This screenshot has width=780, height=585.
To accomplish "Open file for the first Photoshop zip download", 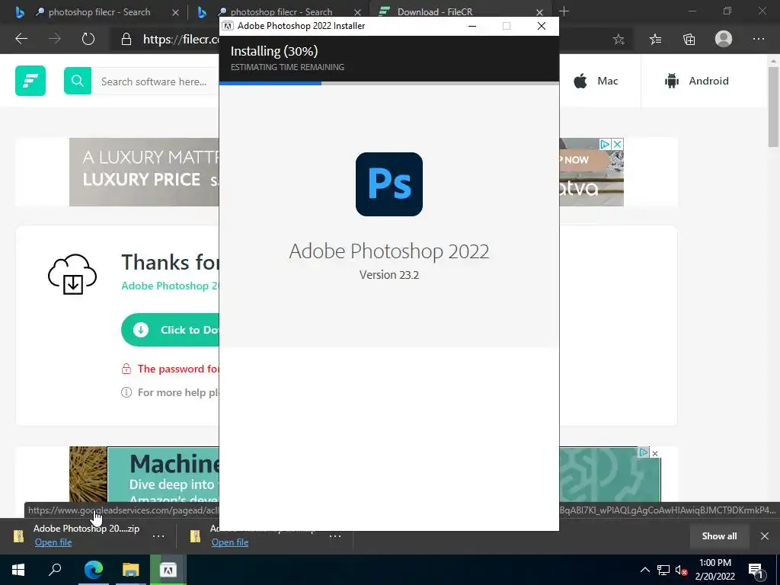I will (53, 542).
